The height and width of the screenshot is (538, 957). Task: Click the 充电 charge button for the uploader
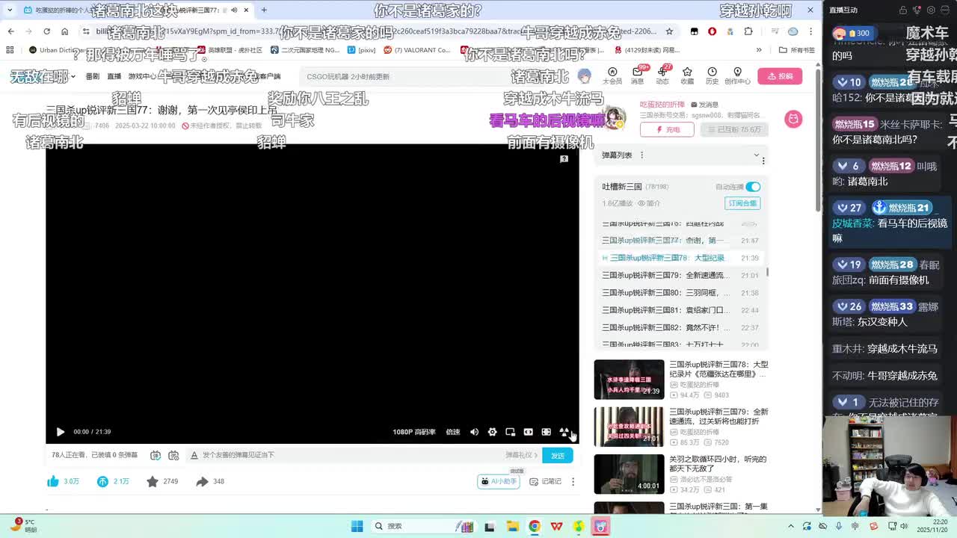pos(667,129)
